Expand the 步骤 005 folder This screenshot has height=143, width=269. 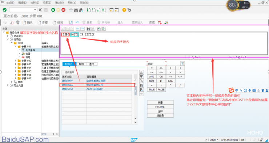pyautogui.click(x=15, y=71)
